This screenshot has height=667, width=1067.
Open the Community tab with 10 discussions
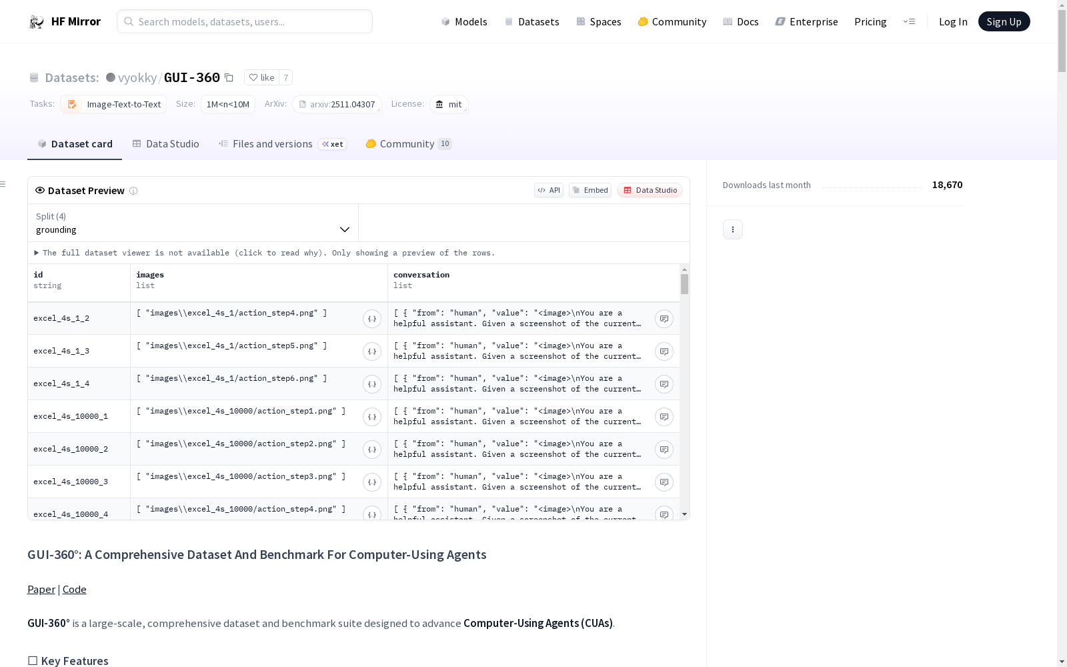tap(409, 144)
